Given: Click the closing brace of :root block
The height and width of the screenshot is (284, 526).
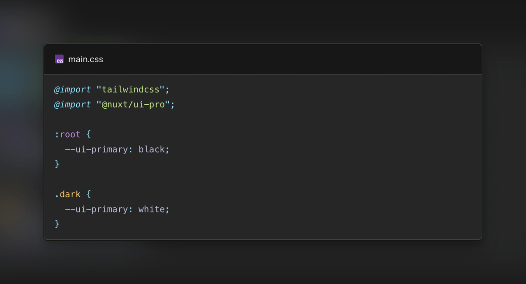Looking at the screenshot, I should (57, 164).
